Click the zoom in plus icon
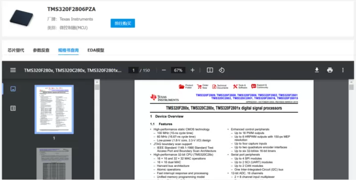The image size is (356, 180). (192, 70)
